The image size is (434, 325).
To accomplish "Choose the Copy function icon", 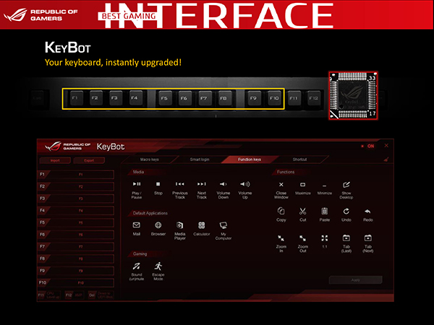I will pyautogui.click(x=281, y=211).
